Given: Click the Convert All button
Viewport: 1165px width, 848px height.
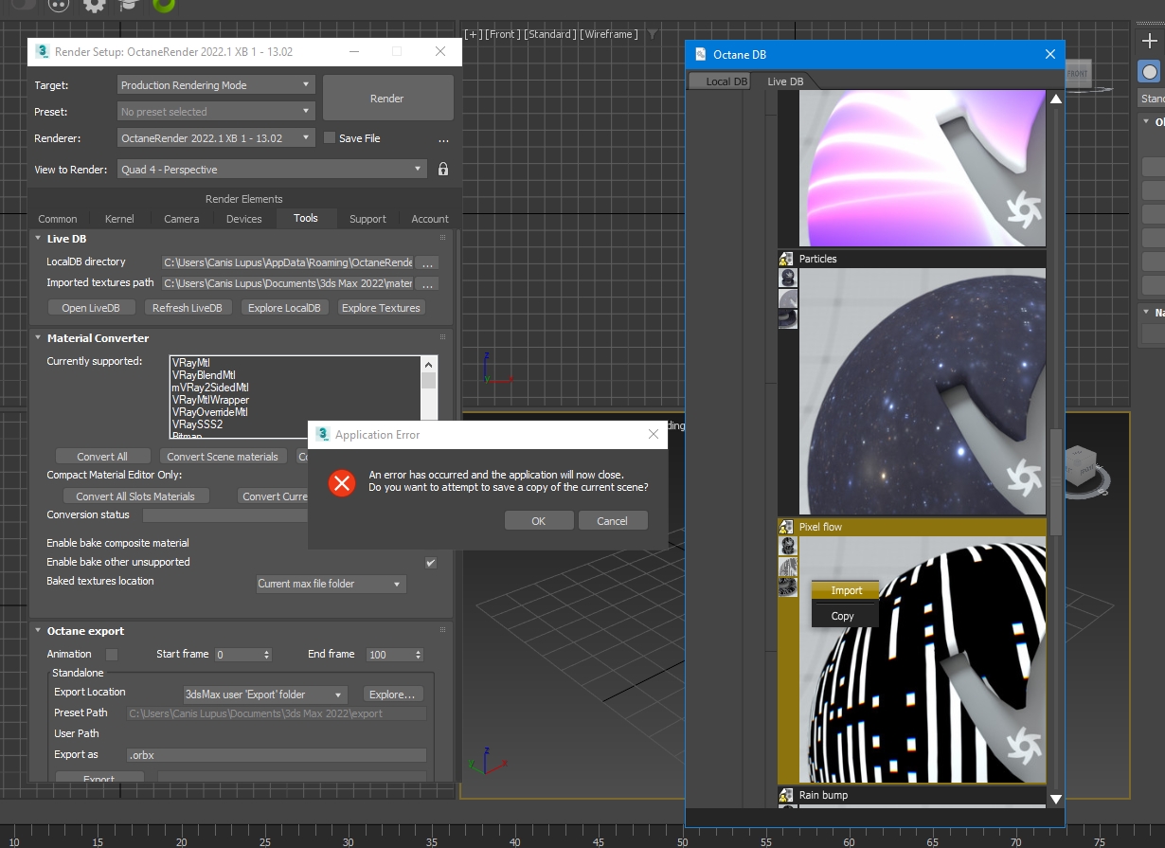Looking at the screenshot, I should coord(102,457).
